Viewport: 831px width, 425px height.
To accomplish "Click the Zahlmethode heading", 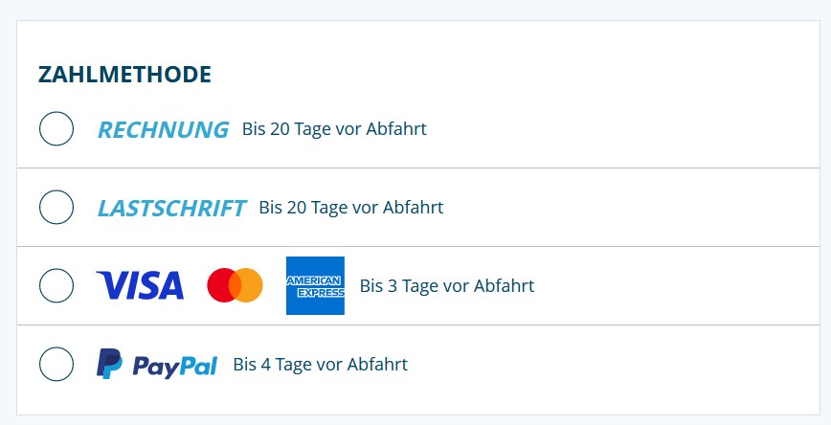I will (x=124, y=74).
